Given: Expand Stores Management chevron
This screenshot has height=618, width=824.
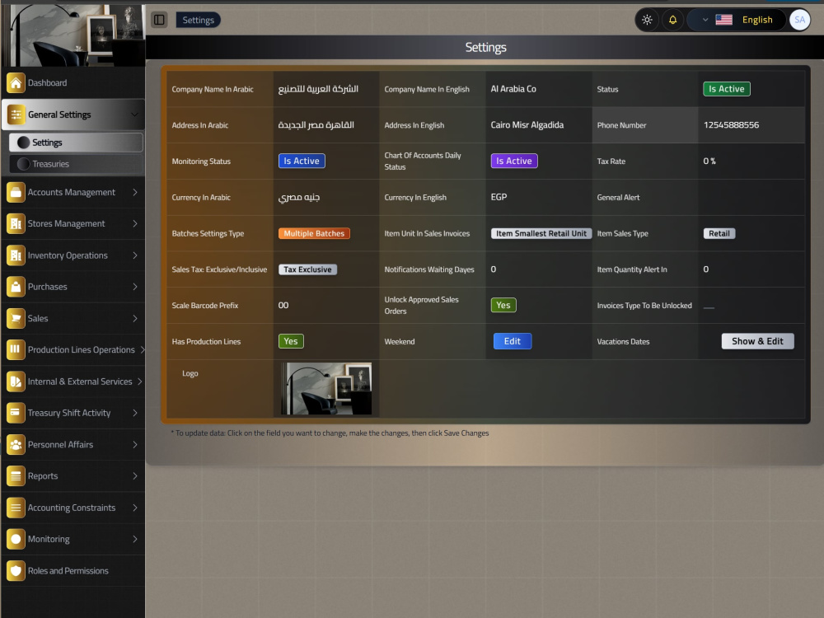Looking at the screenshot, I should [x=135, y=224].
